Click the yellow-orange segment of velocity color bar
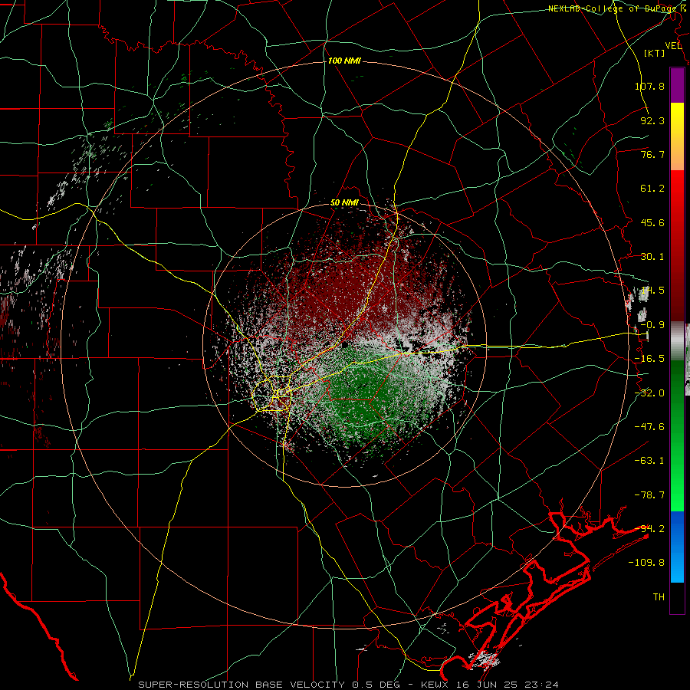The height and width of the screenshot is (690, 690). coord(677,136)
